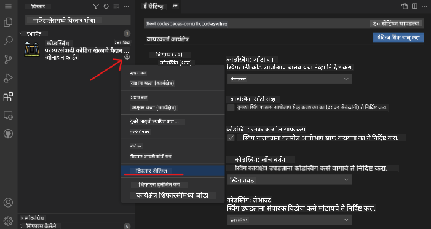Screen dimensions: 431x229
Task: Open the Remote Explorer icon
Action: 8,115
